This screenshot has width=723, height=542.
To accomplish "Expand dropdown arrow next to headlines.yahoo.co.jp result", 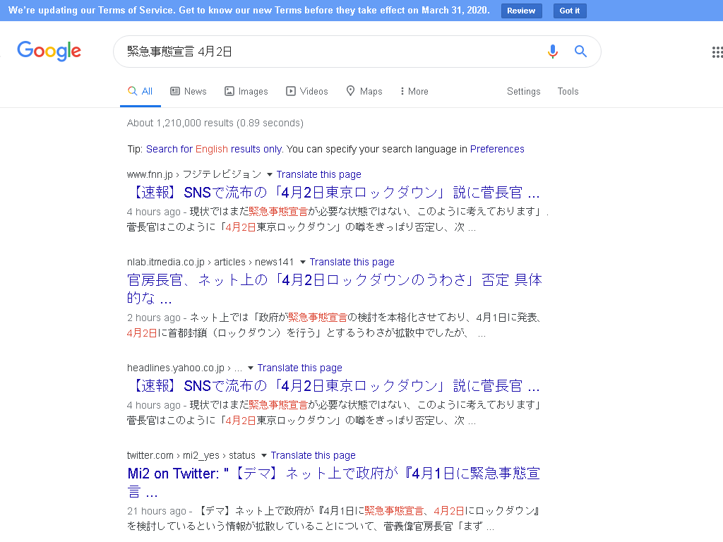I will [250, 368].
